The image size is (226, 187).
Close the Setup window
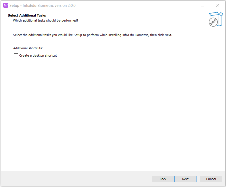pyautogui.click(x=218, y=5)
